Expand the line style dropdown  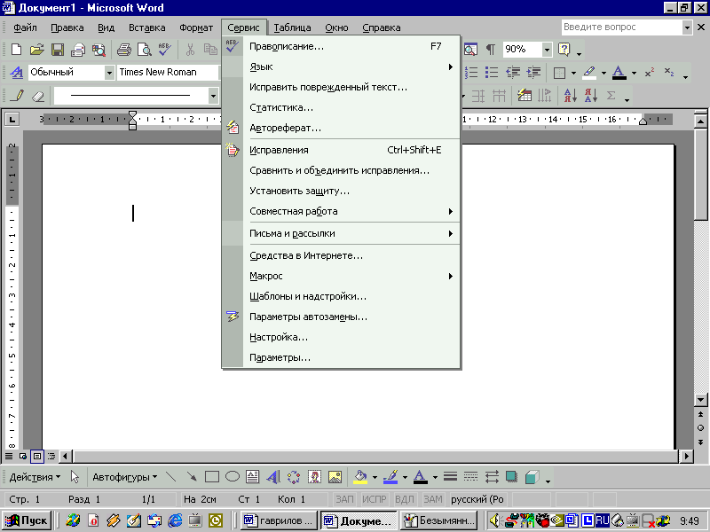click(x=213, y=96)
